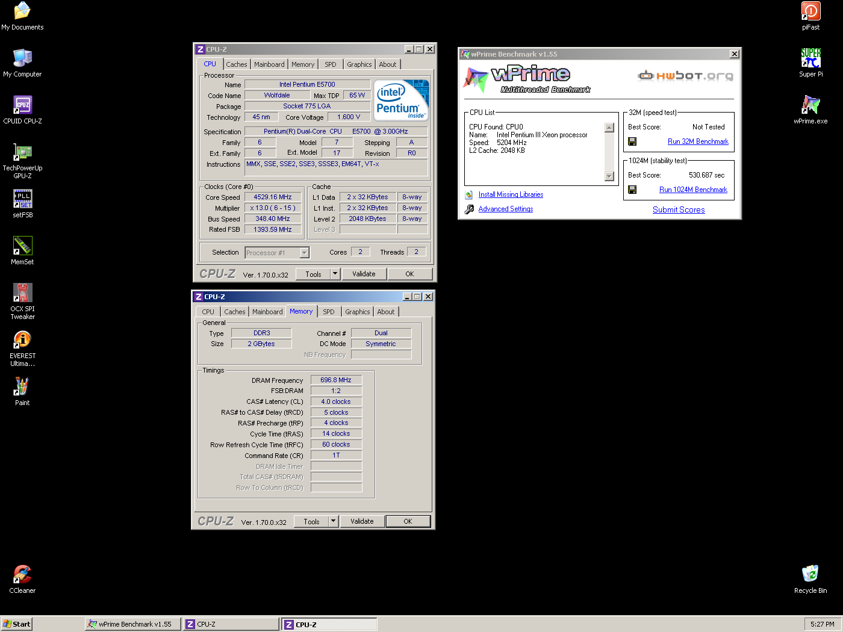Viewport: 843px width, 632px height.
Task: Open Caches tab in upper CPU-Z window
Action: click(237, 64)
